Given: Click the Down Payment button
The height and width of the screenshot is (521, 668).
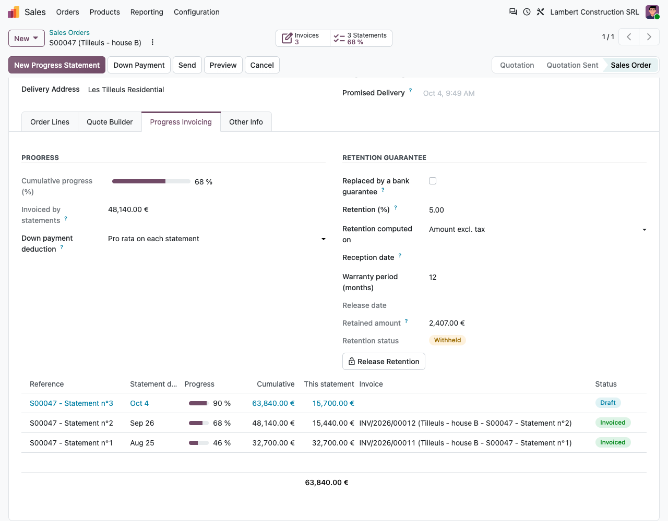Looking at the screenshot, I should pos(139,65).
